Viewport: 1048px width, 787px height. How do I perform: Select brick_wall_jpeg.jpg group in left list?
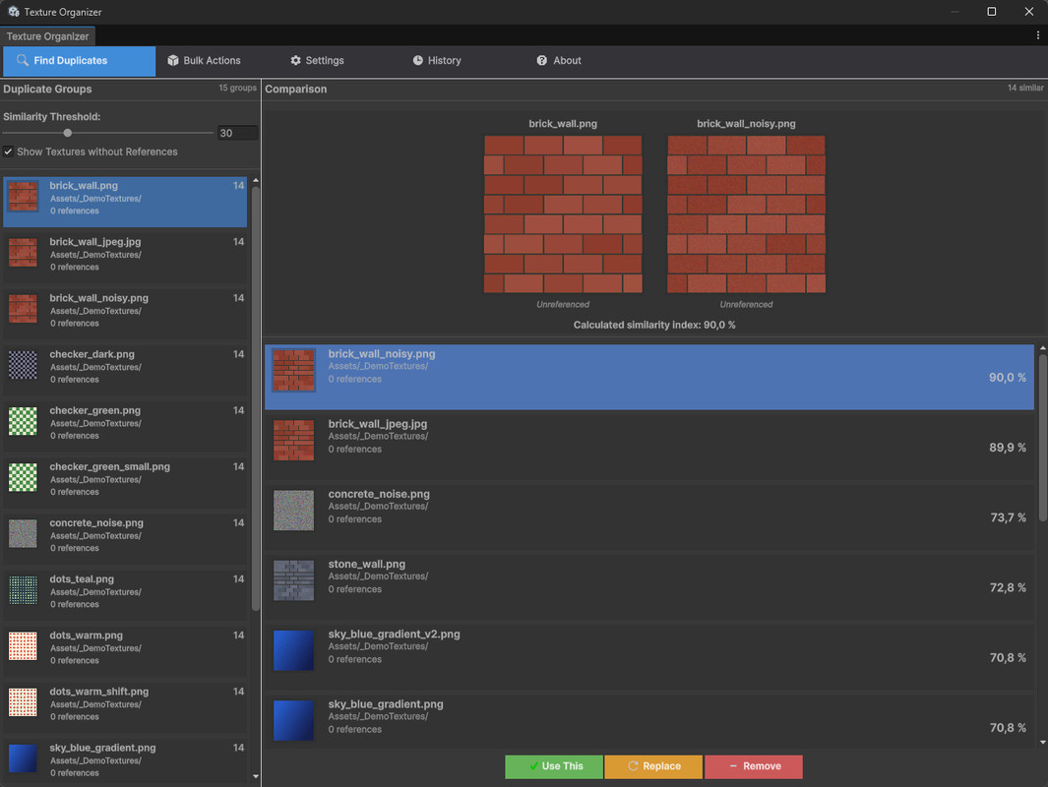coord(125,258)
